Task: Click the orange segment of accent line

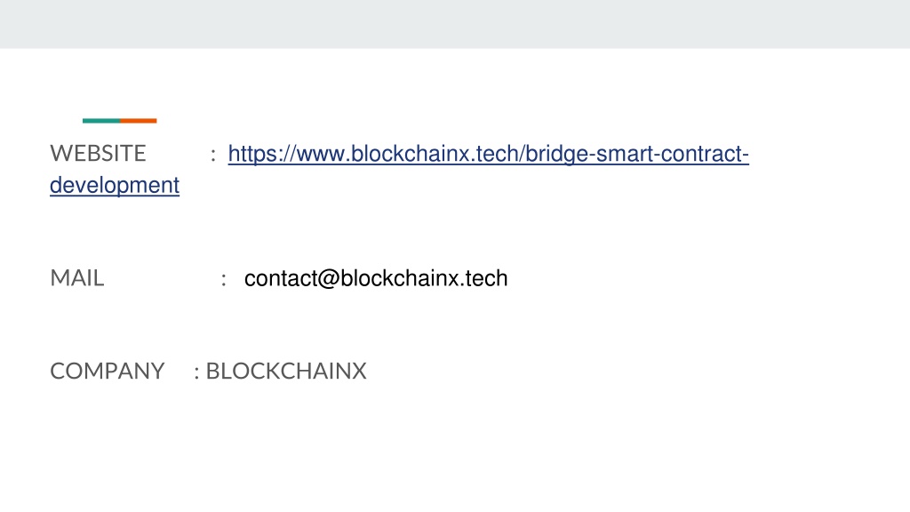Action: click(x=138, y=121)
